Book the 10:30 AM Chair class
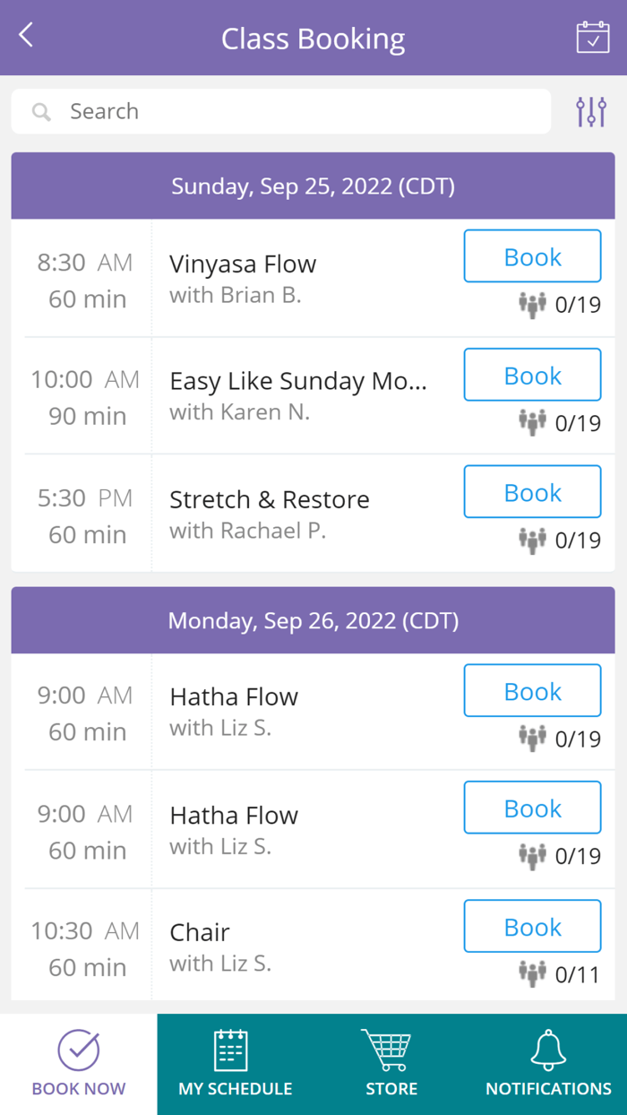627x1115 pixels. click(532, 925)
